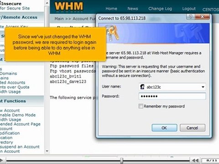Image resolution: width=219 pixels, height=164 pixels.
Task: Cancel the Connect login dialog
Action: (x=193, y=128)
